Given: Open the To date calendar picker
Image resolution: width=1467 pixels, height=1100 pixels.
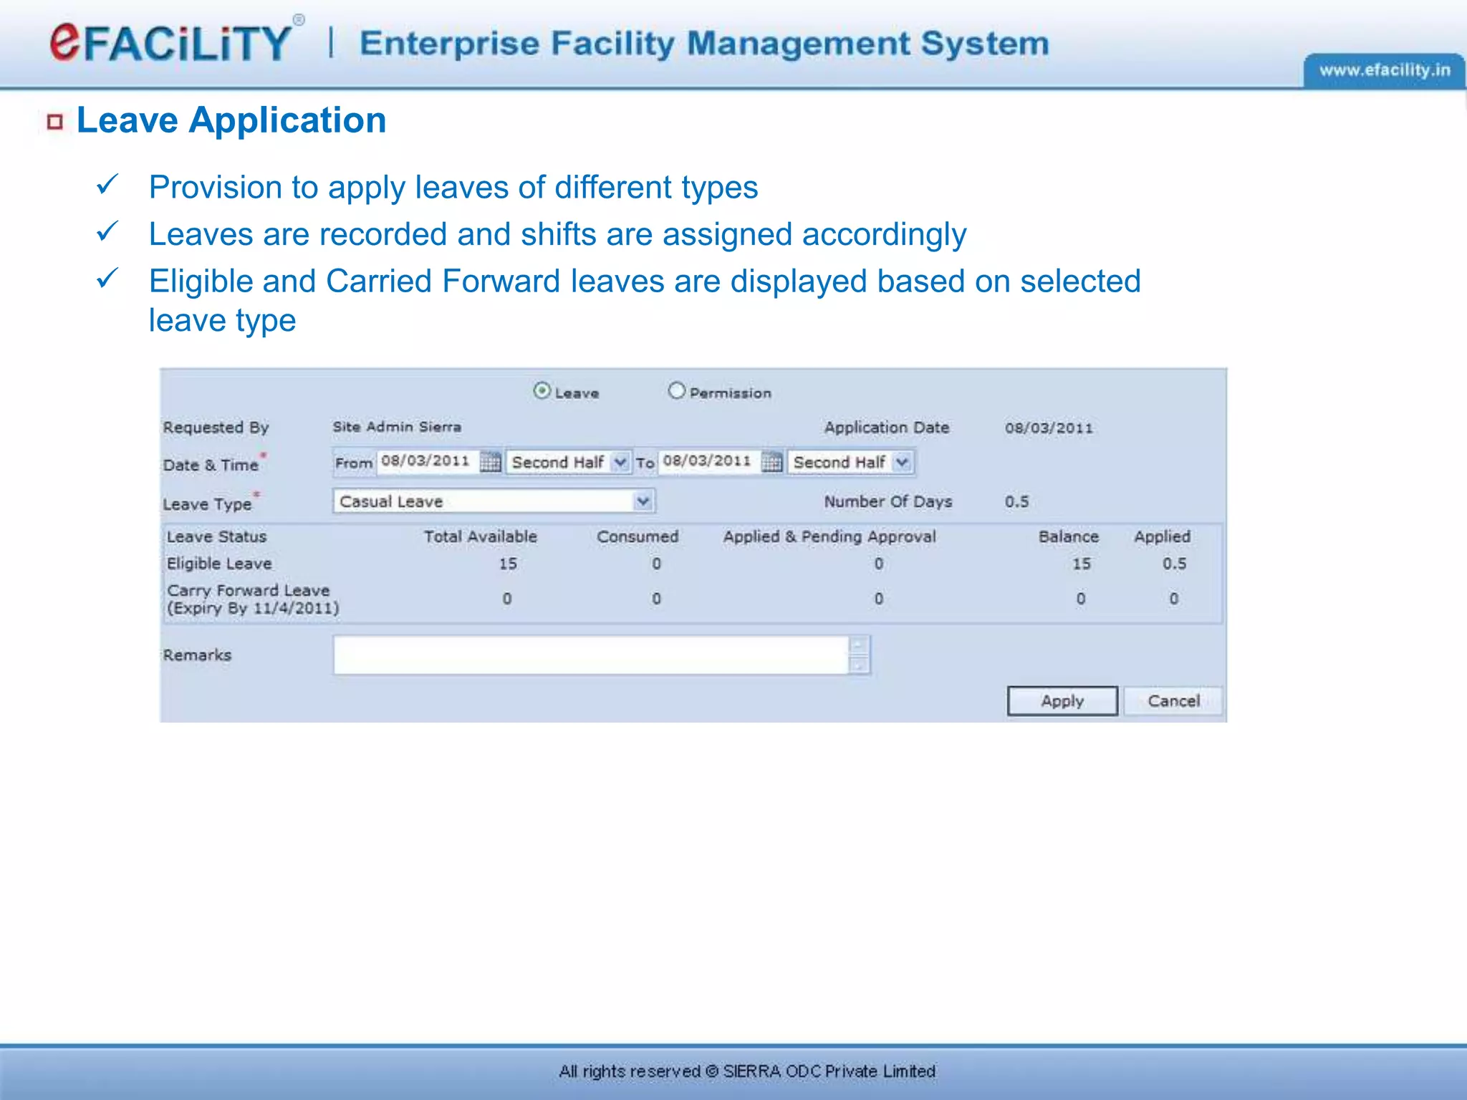Looking at the screenshot, I should point(771,462).
